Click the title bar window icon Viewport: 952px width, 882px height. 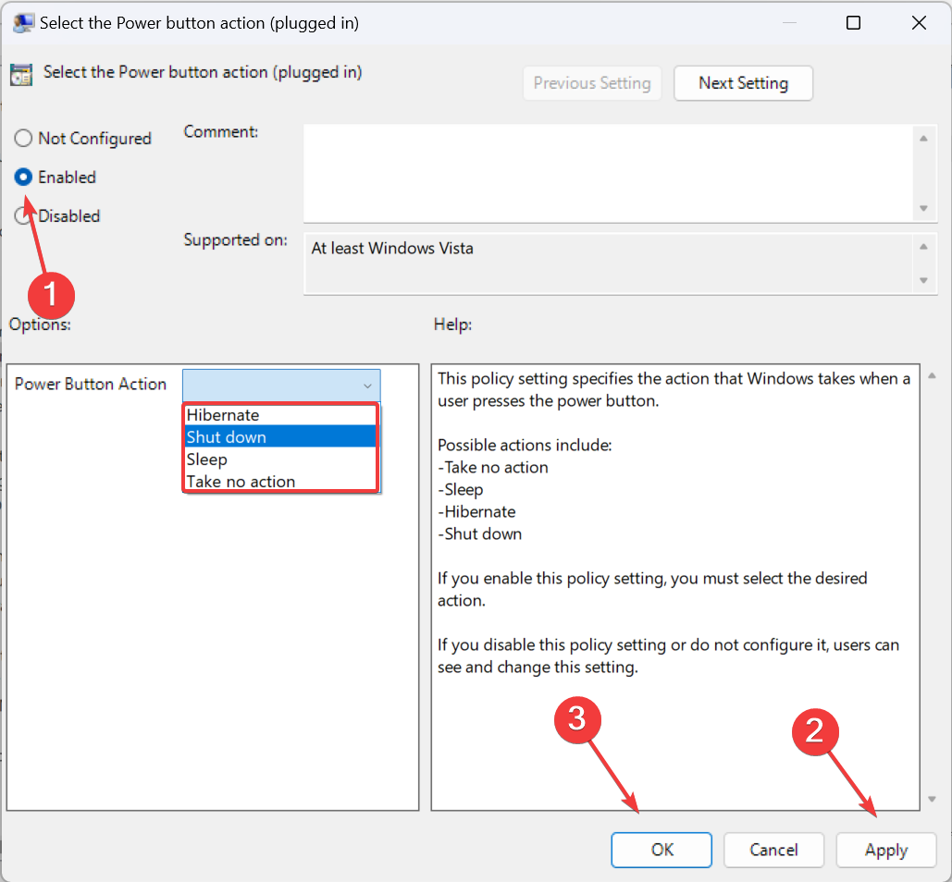pos(23,23)
